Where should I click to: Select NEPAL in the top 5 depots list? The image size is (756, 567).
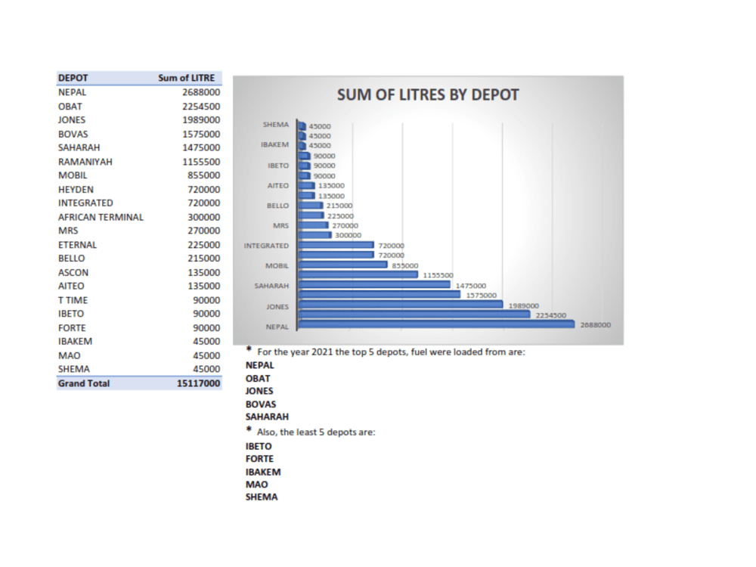(259, 365)
